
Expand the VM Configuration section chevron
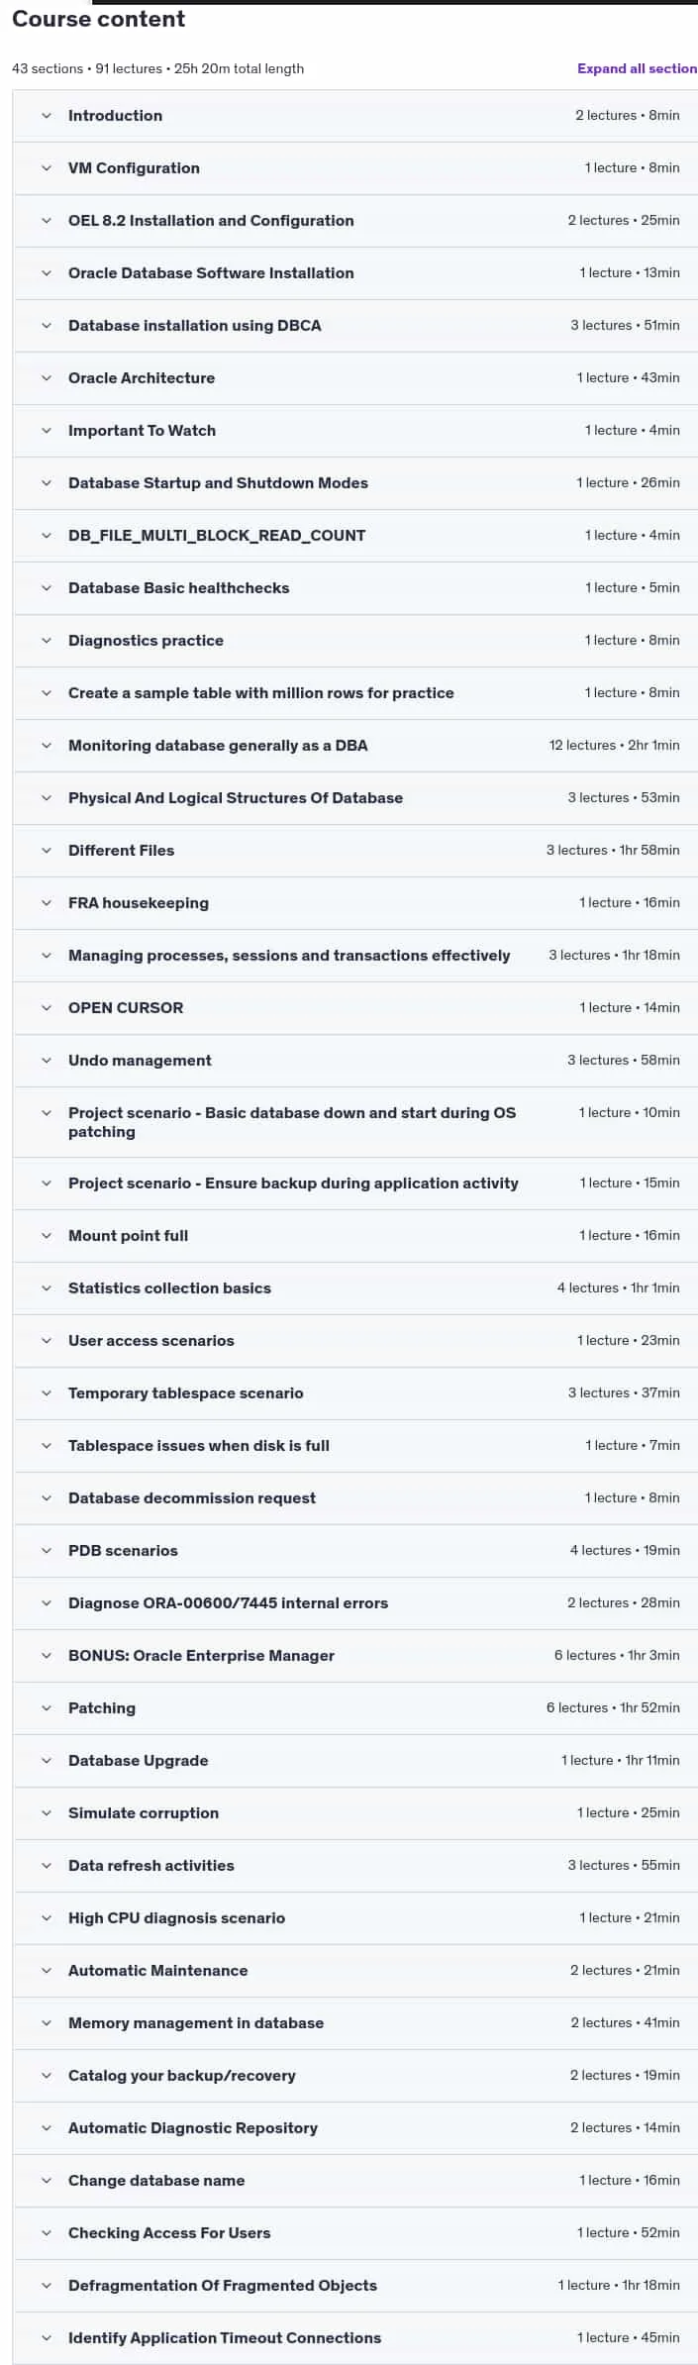[x=47, y=168]
